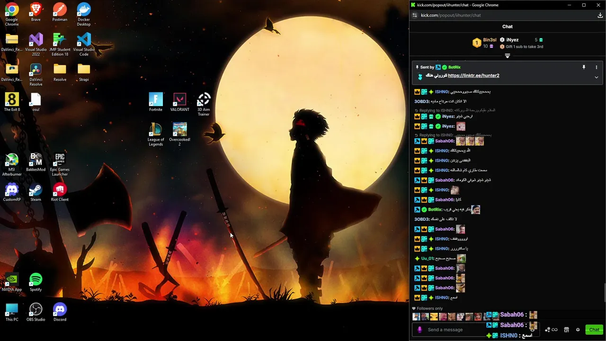This screenshot has height=341, width=606.
Task: Launch JMP Student Edition 18
Action: click(x=60, y=44)
